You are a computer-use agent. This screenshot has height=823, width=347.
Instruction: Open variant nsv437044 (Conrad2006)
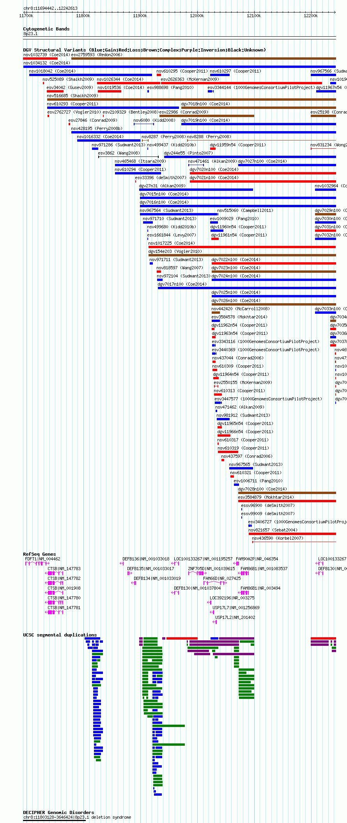click(238, 358)
